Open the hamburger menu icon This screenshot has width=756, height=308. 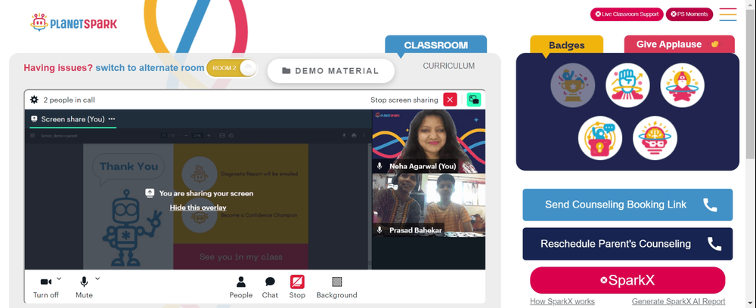pyautogui.click(x=728, y=14)
